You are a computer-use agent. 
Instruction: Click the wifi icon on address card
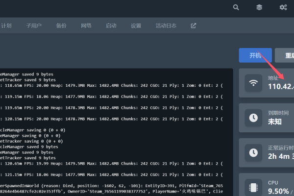[253, 82]
